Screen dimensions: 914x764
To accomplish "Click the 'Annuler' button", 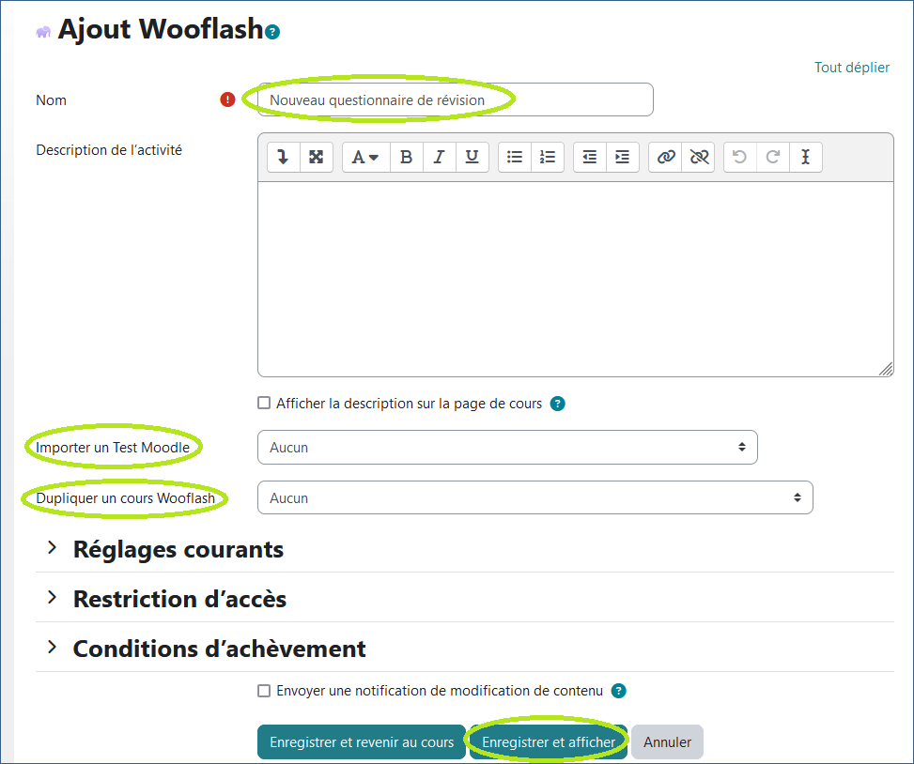I will [667, 741].
